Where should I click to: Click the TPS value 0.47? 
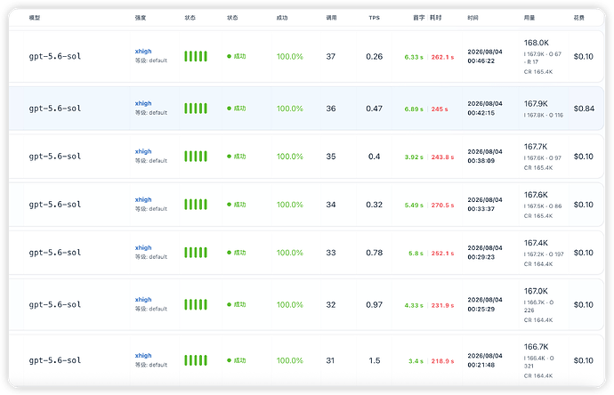(x=375, y=109)
